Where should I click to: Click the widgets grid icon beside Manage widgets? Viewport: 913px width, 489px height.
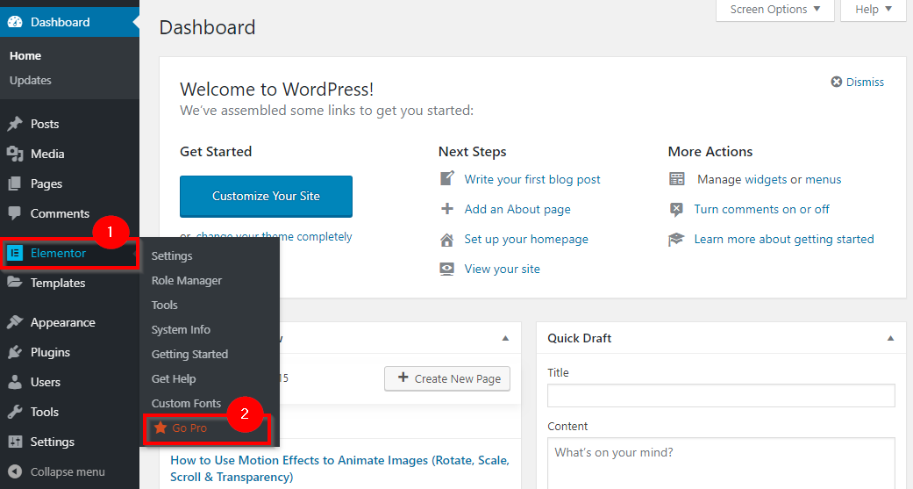tap(676, 179)
